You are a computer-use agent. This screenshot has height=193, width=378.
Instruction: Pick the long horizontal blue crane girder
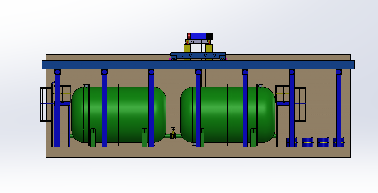tap(198, 65)
